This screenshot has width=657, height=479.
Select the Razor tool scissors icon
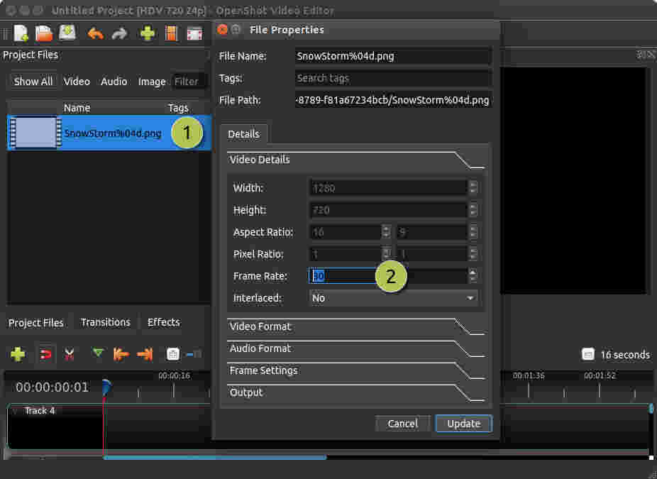[69, 354]
